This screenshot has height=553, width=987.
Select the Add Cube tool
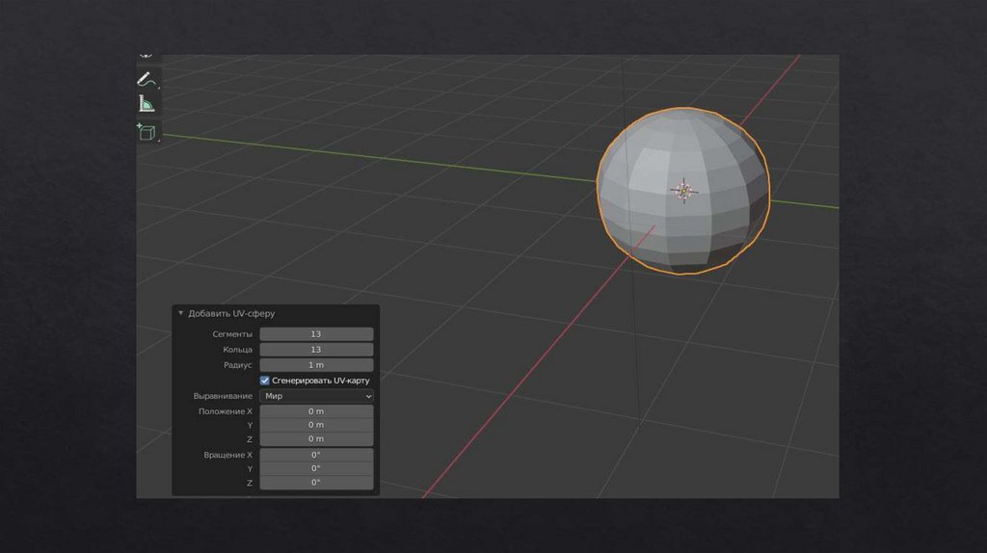[146, 132]
